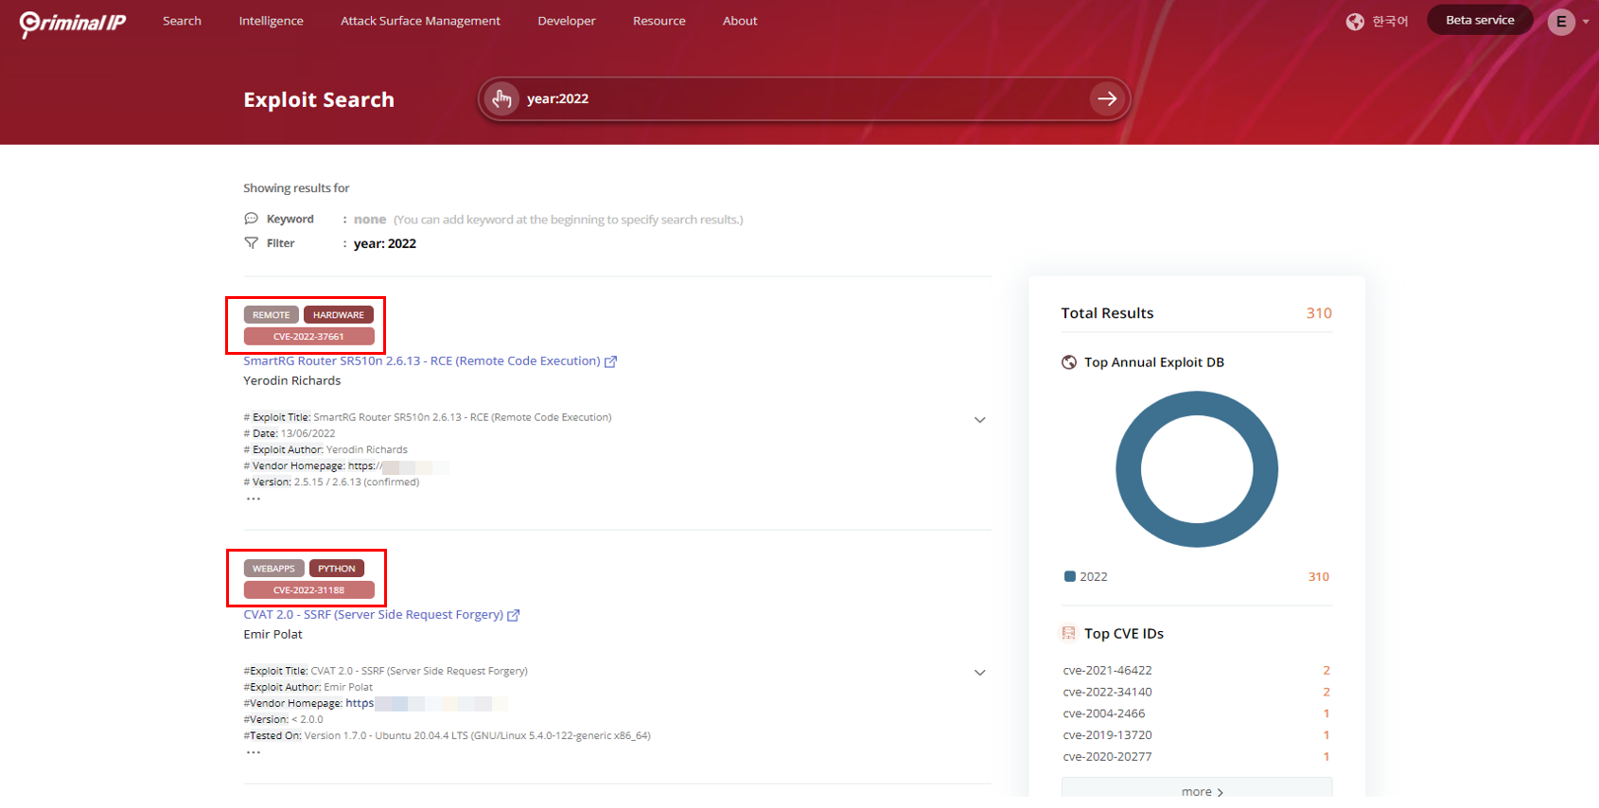1599x808 pixels.
Task: Open the CVAT 2.0 SSRF exploit link
Action: 373,615
